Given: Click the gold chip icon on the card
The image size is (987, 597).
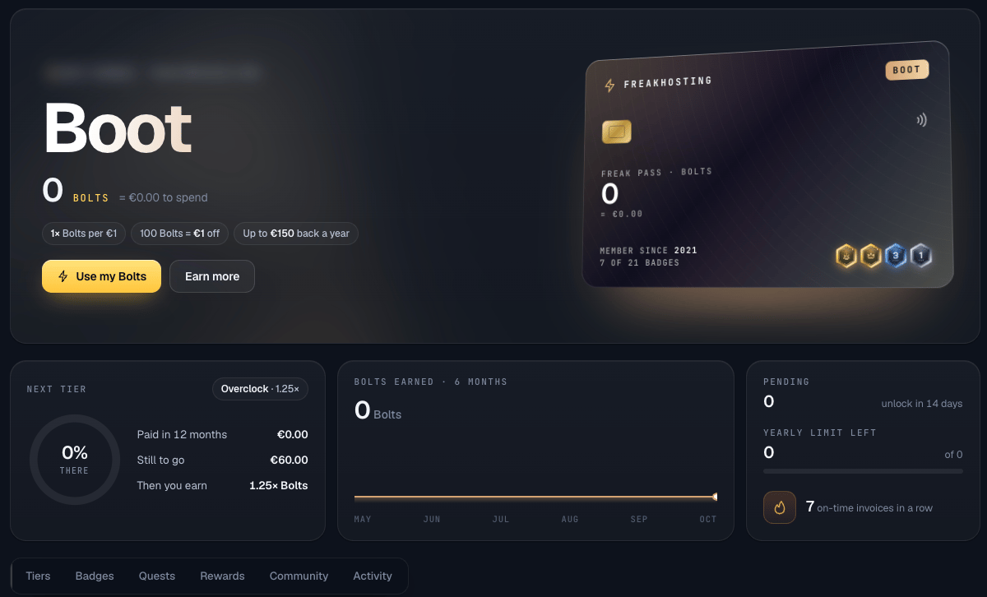Looking at the screenshot, I should [x=617, y=132].
